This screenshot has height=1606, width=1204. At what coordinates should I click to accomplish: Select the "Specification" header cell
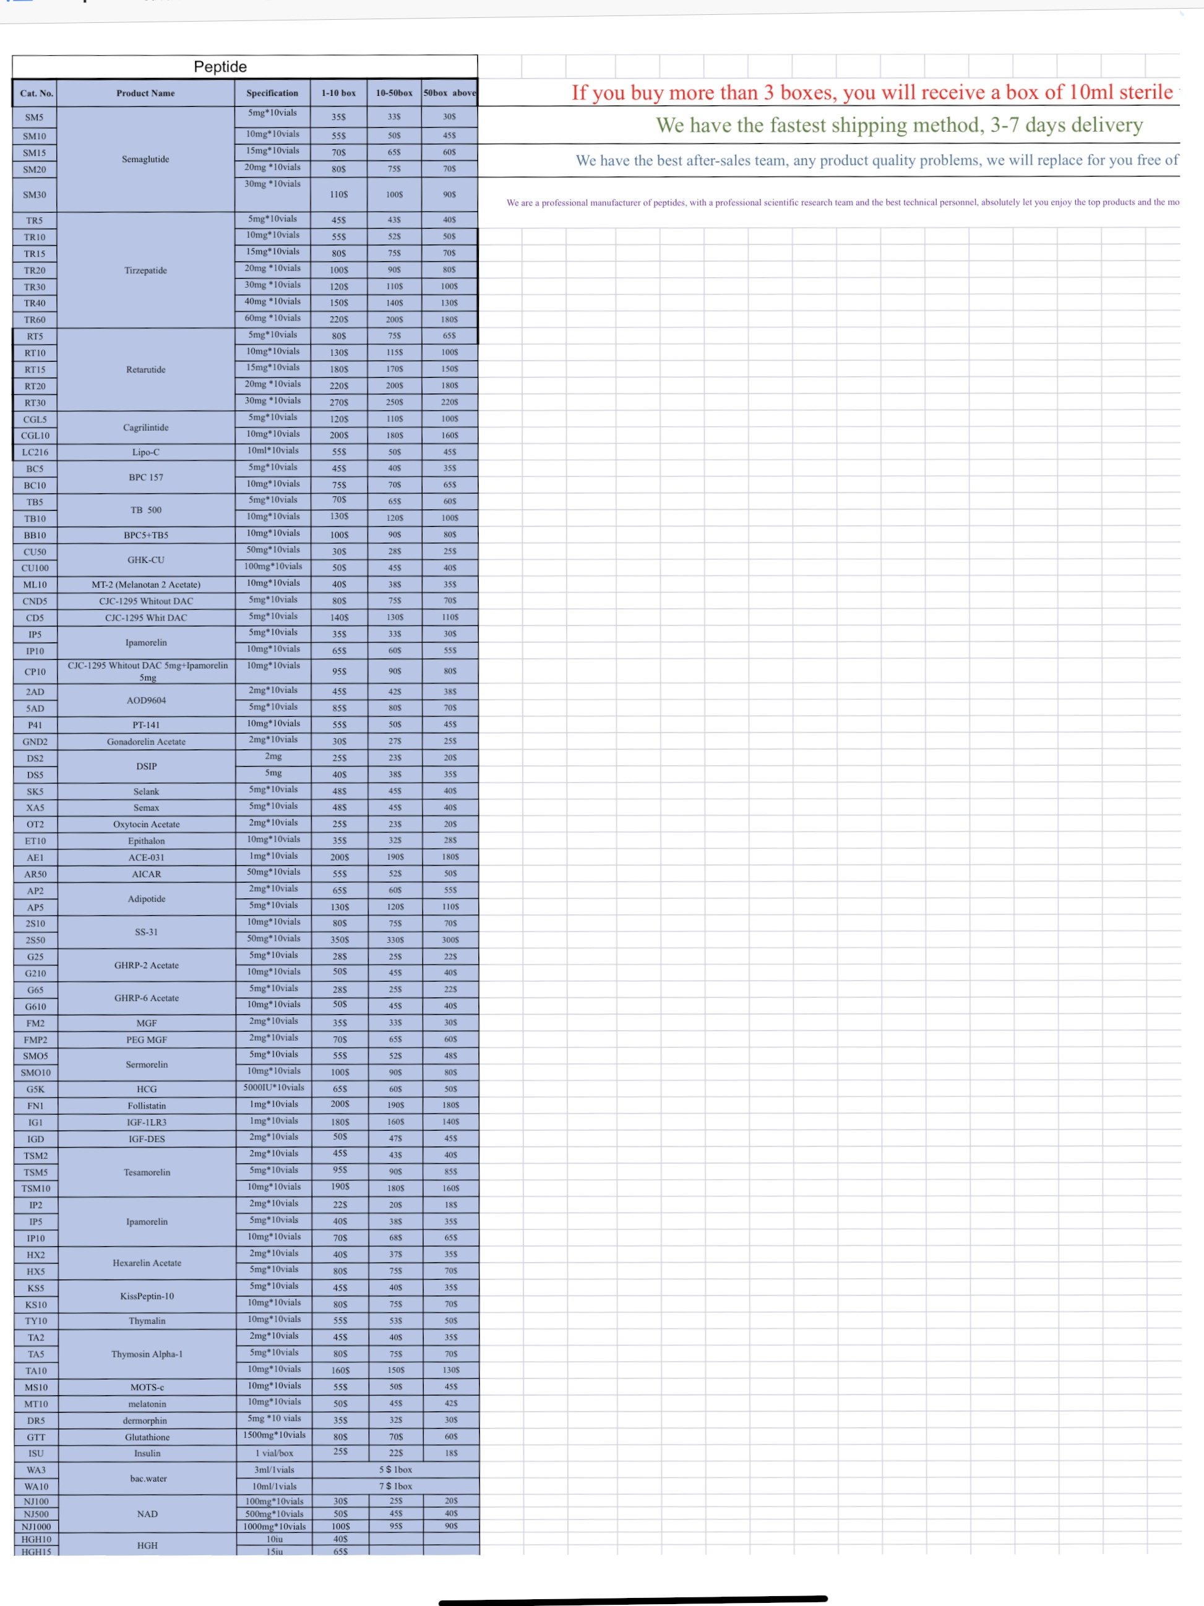point(272,93)
